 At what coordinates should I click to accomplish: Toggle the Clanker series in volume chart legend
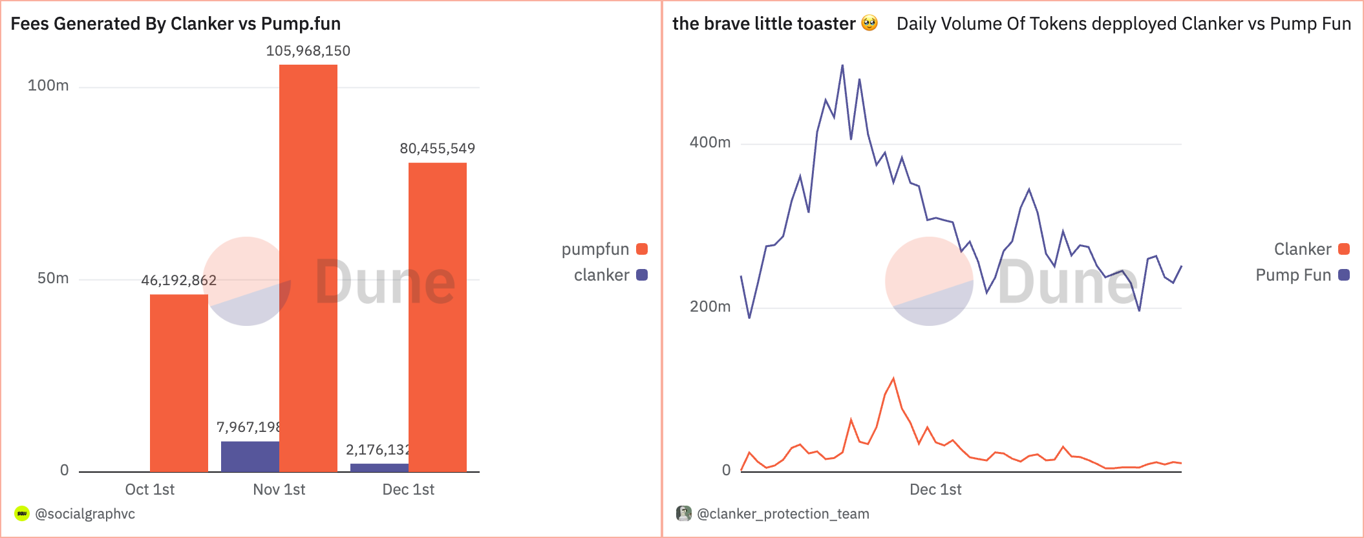coord(1312,249)
